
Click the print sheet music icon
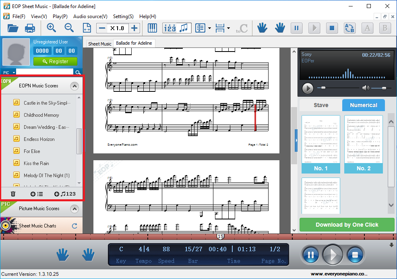click(x=30, y=28)
